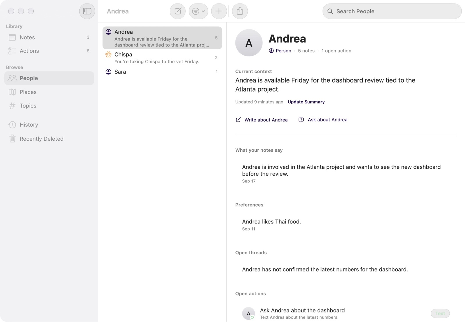
Task: Click Ask about Andrea
Action: [x=323, y=120]
